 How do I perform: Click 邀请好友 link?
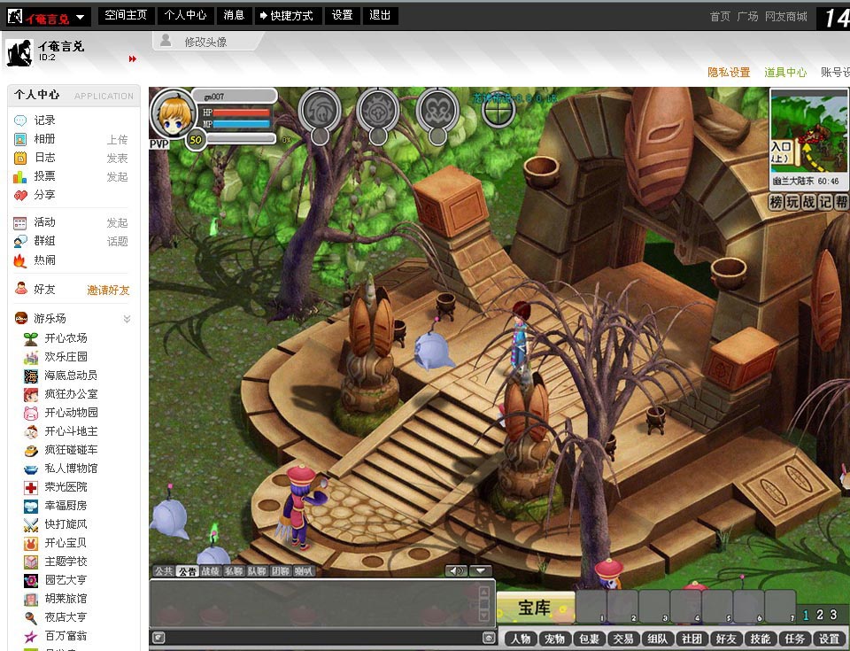click(x=108, y=291)
